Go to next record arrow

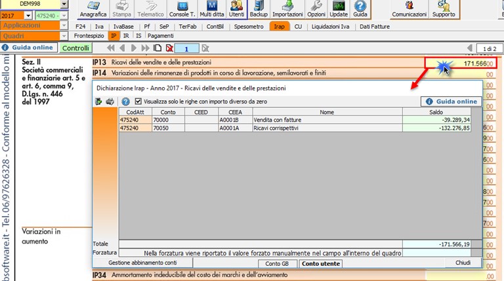click(x=134, y=48)
